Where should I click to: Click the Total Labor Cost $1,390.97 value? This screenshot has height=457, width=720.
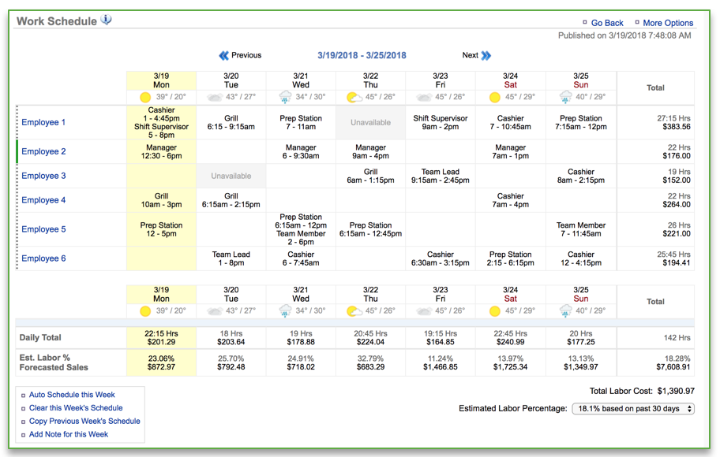tap(676, 391)
